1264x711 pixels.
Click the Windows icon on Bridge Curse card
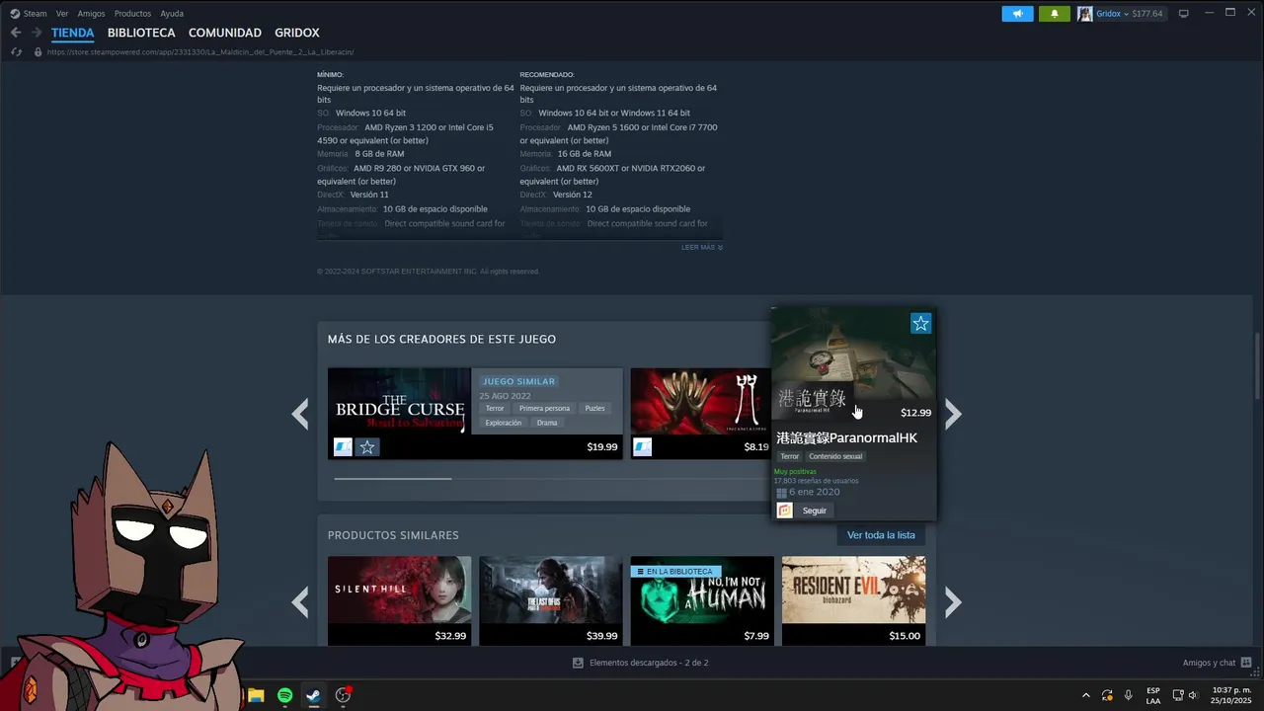(x=343, y=447)
